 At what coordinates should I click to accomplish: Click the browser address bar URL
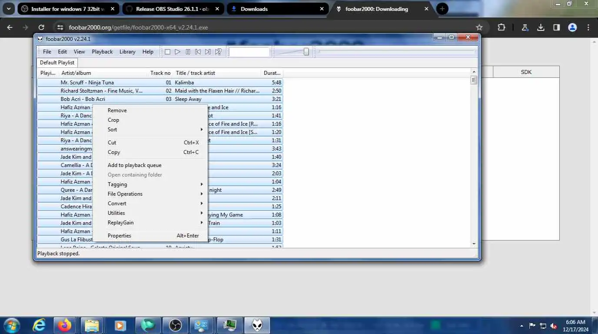[138, 27]
